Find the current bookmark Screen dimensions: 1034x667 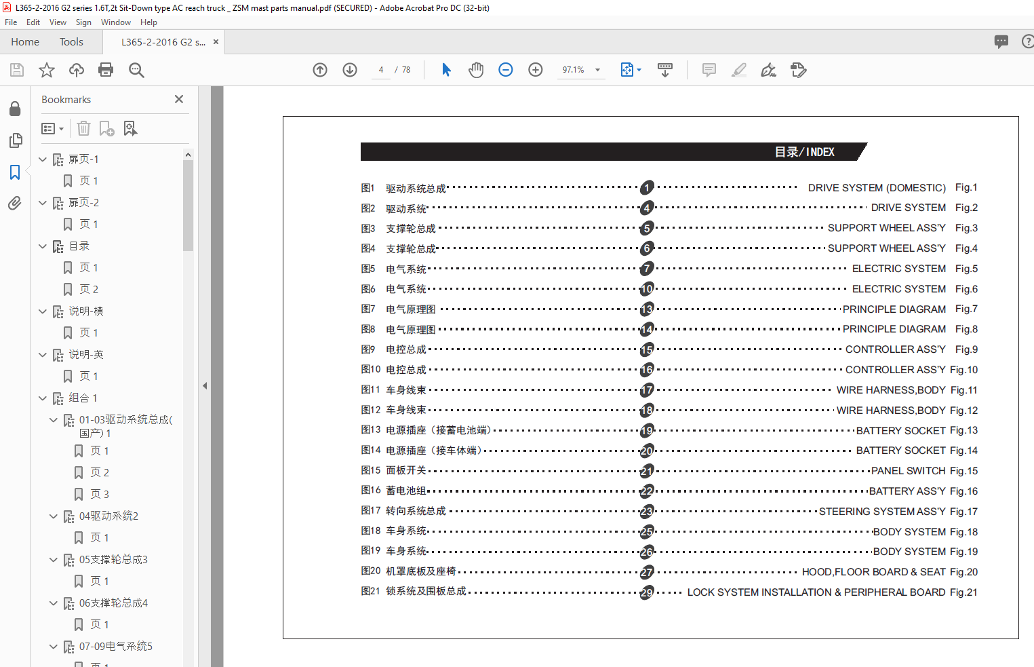point(130,128)
